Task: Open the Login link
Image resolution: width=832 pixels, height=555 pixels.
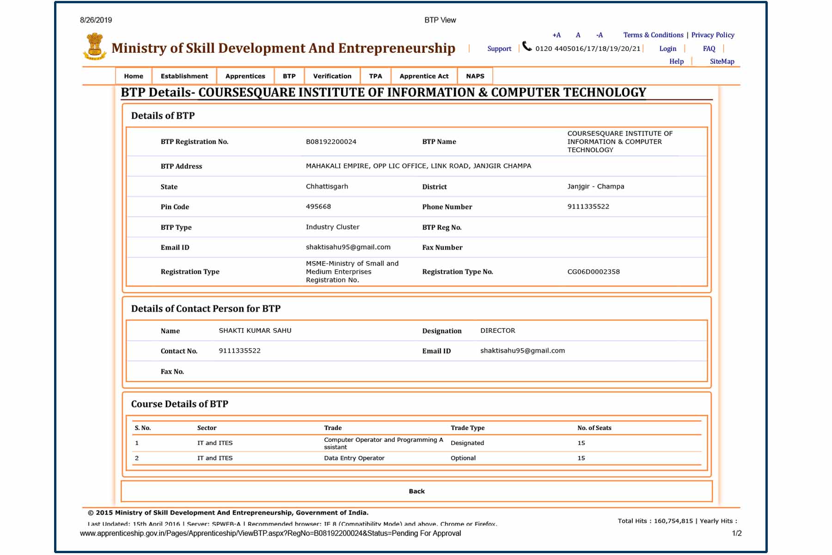Action: pyautogui.click(x=667, y=49)
